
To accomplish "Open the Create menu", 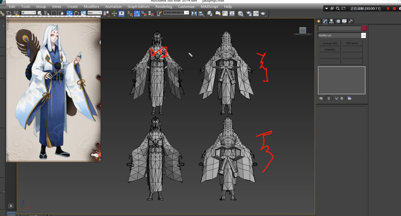I will pyautogui.click(x=72, y=7).
